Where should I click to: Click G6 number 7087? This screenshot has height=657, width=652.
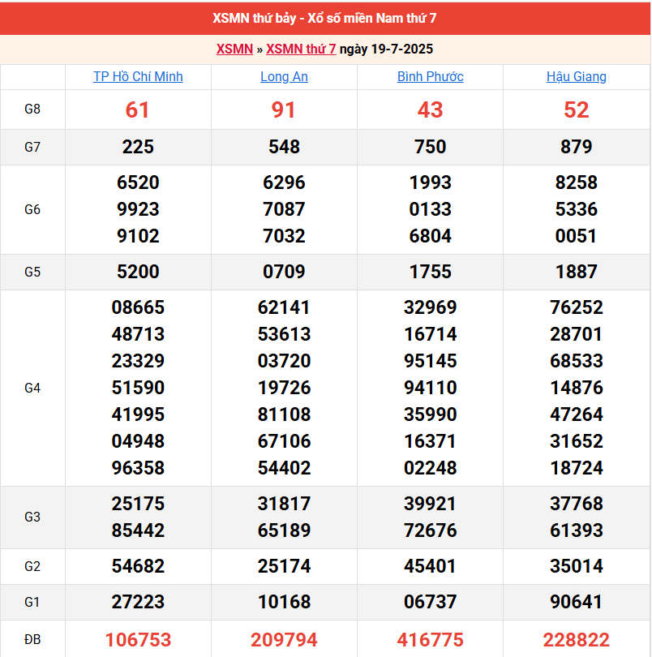point(284,209)
